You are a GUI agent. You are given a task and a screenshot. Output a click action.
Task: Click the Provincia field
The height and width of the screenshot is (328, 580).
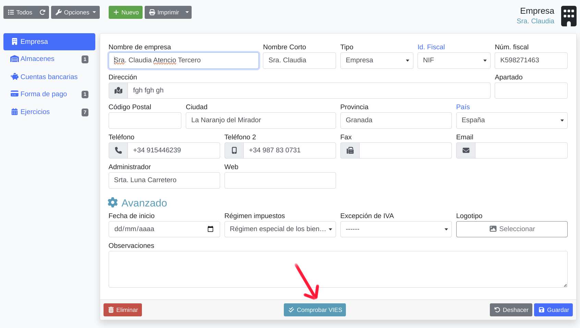[x=396, y=121]
